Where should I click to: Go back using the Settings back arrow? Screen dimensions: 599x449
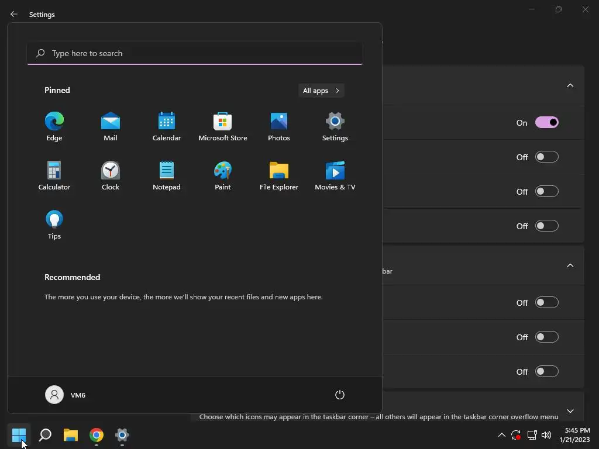(x=14, y=14)
